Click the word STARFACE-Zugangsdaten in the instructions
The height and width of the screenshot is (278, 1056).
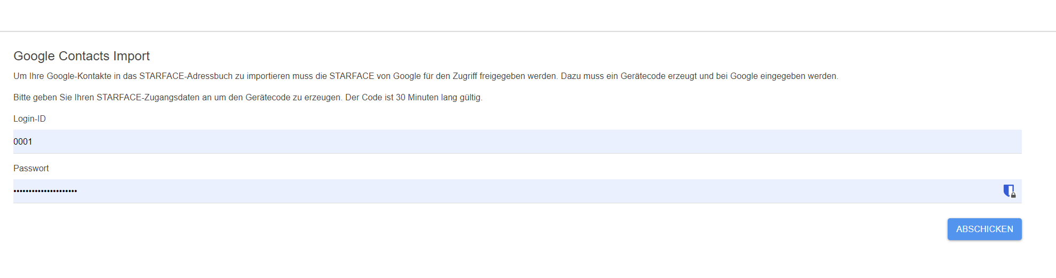click(x=148, y=97)
